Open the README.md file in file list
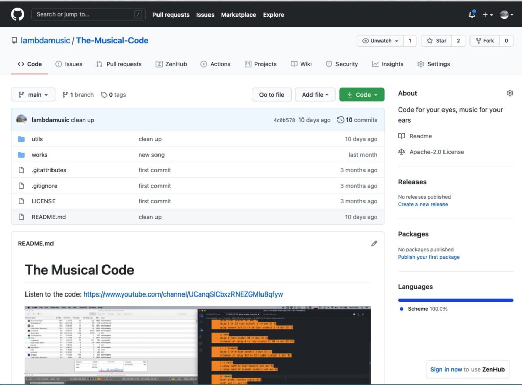 click(x=48, y=217)
